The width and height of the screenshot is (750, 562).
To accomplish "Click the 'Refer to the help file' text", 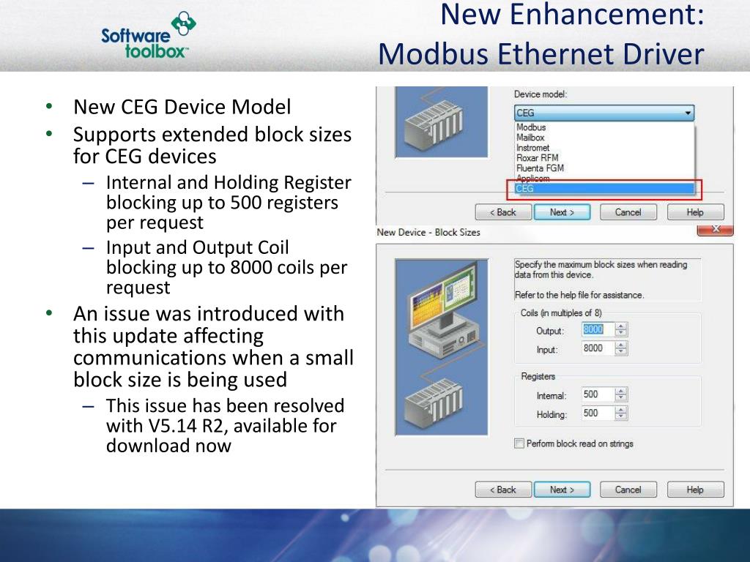I will (x=579, y=295).
